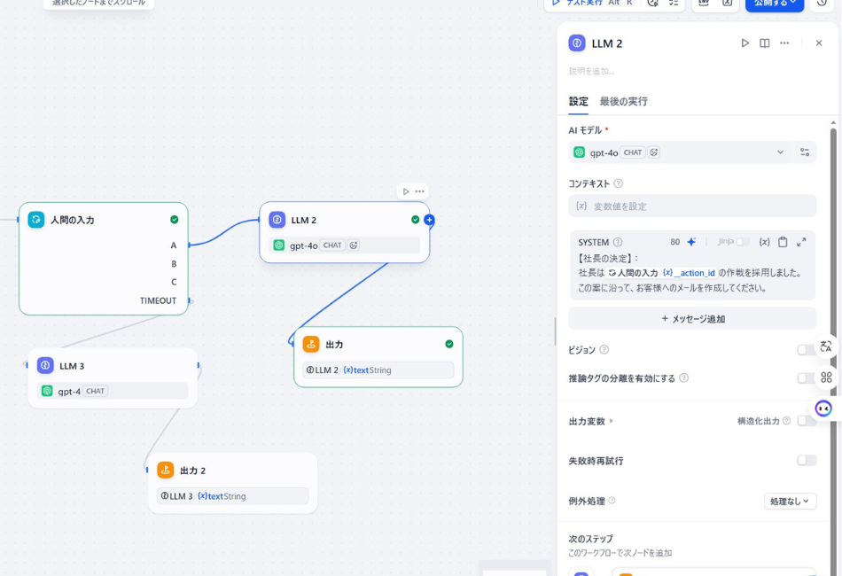842x576 pixels.
Task: Open the LLM 2 node more-options ellipsis icon
Action: coord(784,43)
